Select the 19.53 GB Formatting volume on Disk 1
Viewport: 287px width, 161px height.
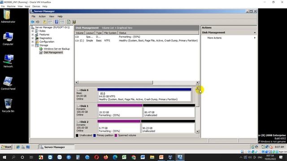point(120,111)
